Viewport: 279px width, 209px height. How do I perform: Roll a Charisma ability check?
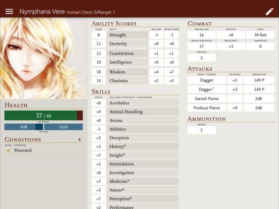[x=127, y=81]
